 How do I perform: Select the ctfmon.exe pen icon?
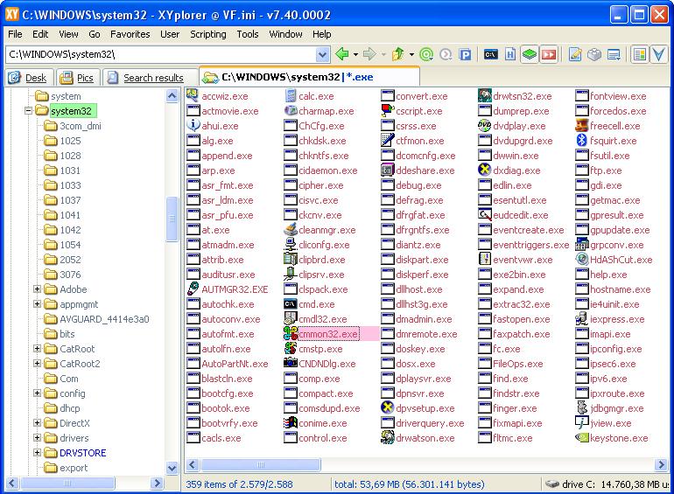pyautogui.click(x=388, y=141)
